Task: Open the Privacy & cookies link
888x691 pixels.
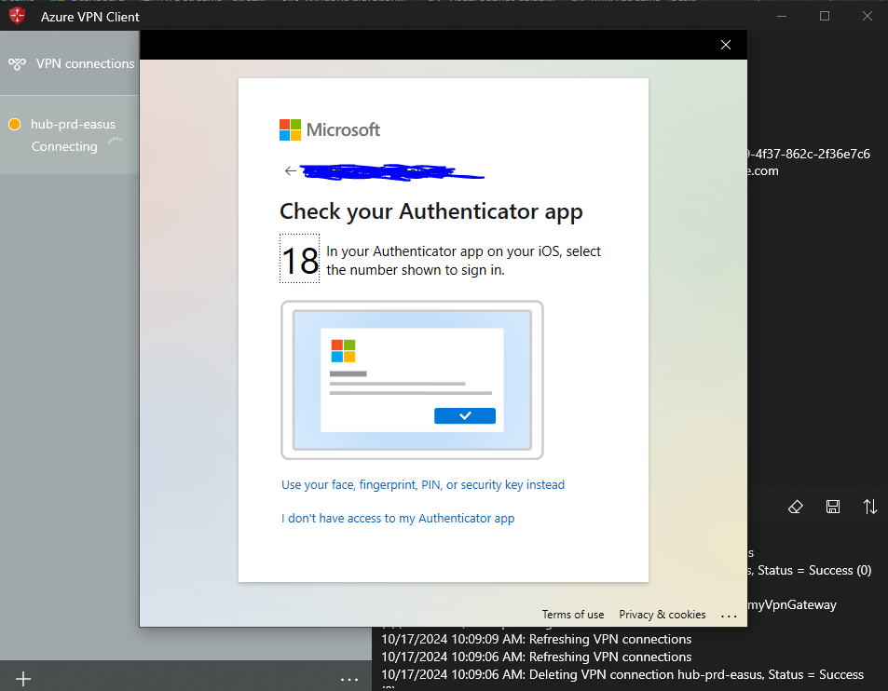Action: [662, 615]
